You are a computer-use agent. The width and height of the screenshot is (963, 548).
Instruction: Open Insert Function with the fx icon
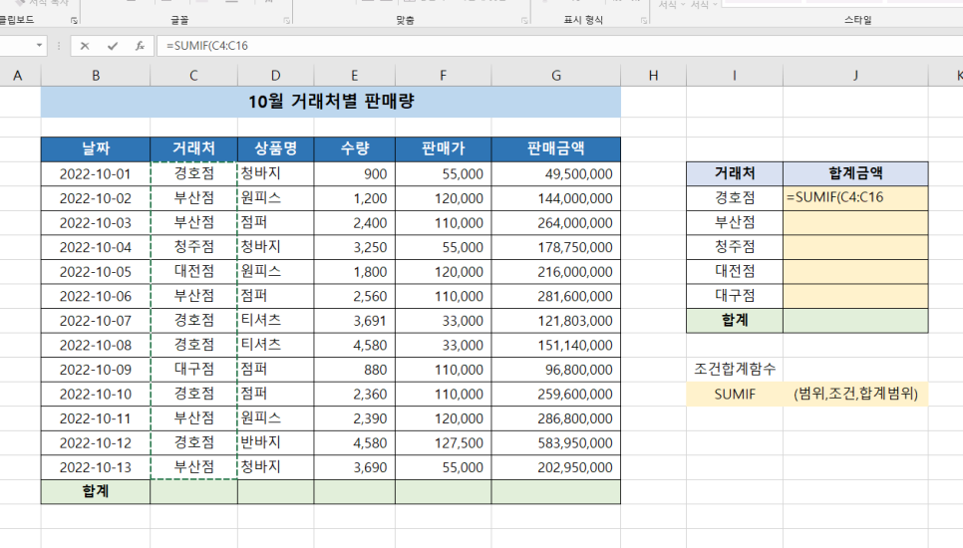pyautogui.click(x=140, y=46)
